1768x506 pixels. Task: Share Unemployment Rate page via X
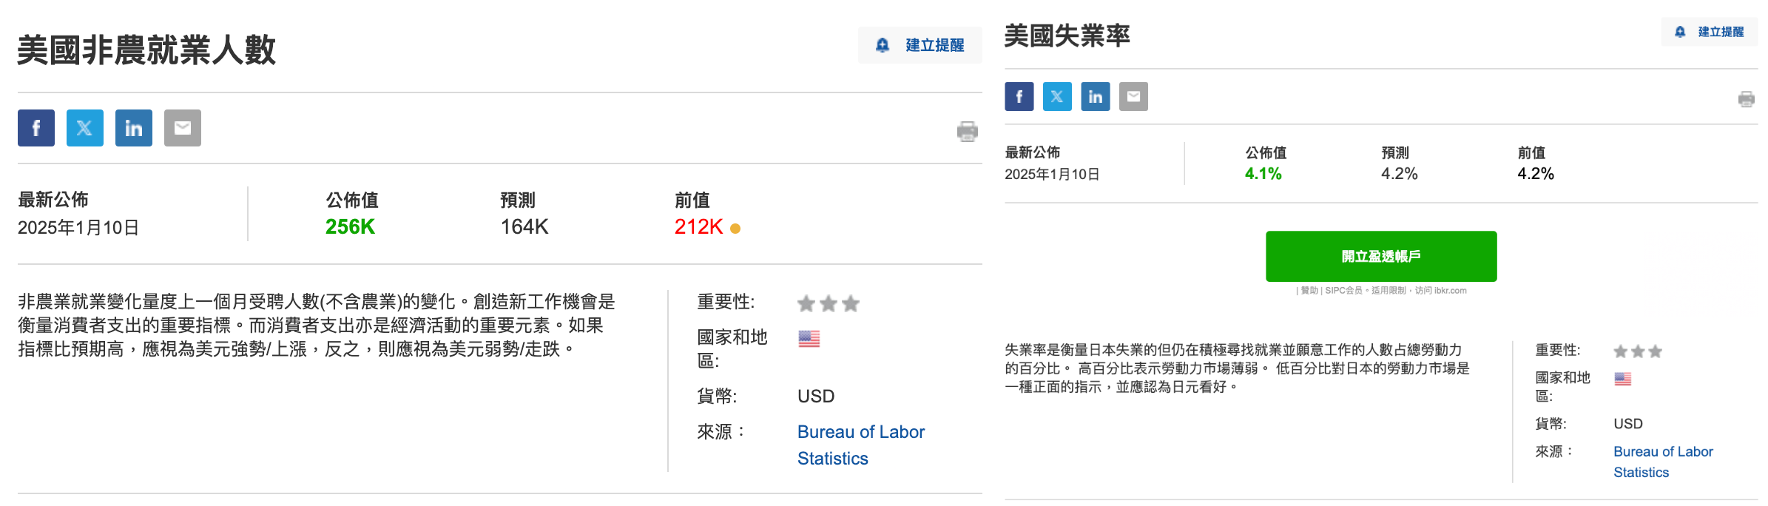click(x=1057, y=96)
